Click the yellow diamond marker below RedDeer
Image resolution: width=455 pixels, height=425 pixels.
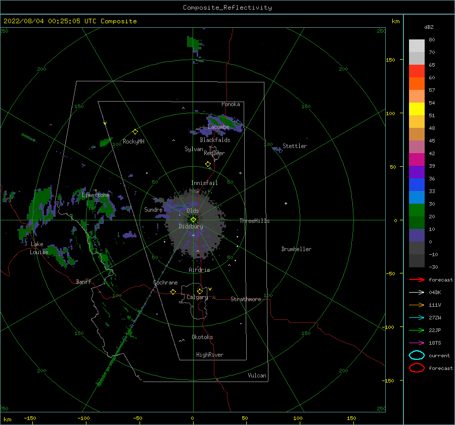tap(208, 164)
